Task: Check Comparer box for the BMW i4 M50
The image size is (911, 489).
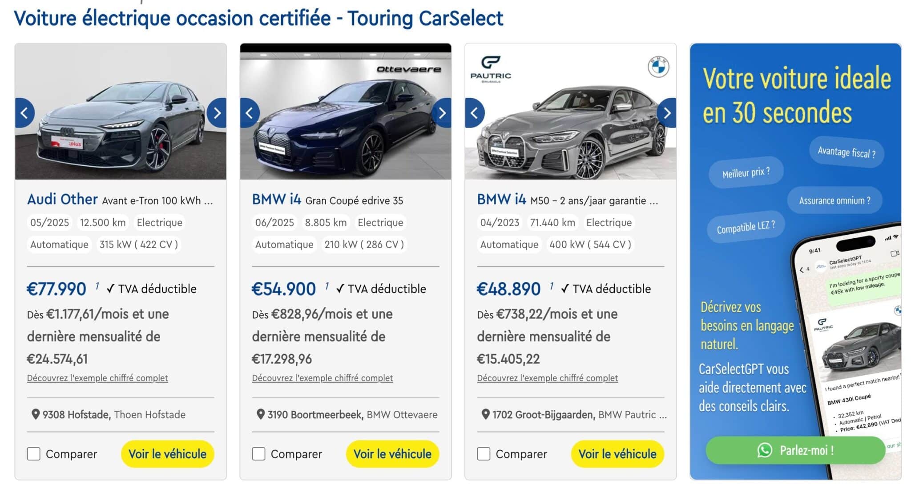Action: coord(484,454)
